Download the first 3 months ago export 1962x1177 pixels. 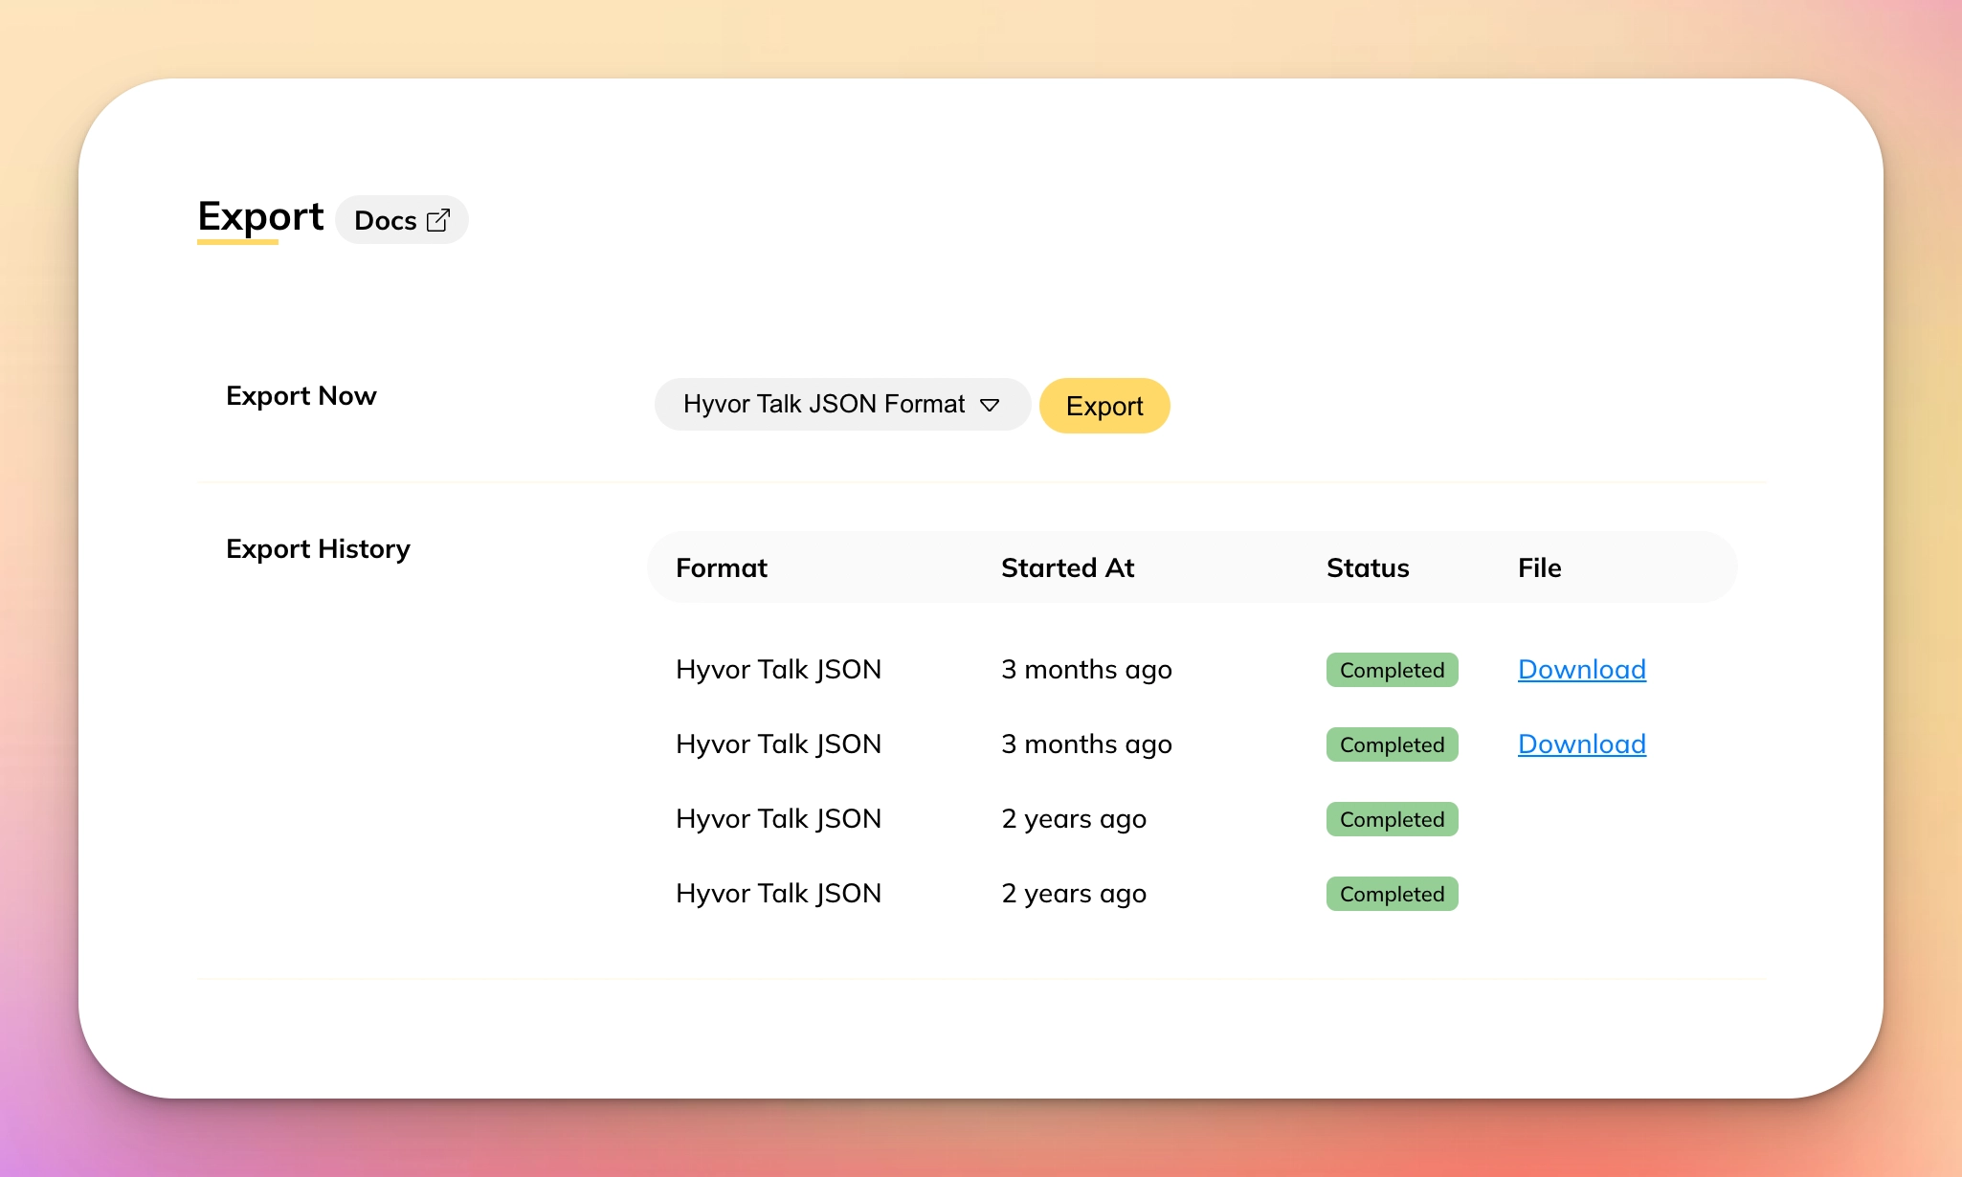click(1582, 670)
